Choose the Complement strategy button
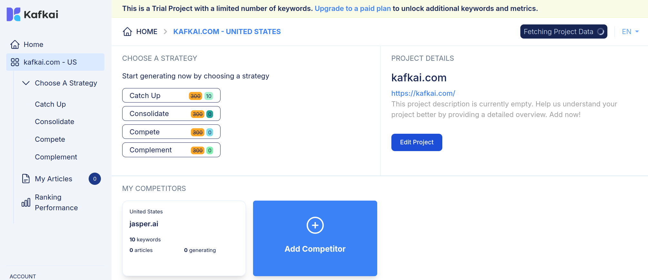 (x=171, y=150)
